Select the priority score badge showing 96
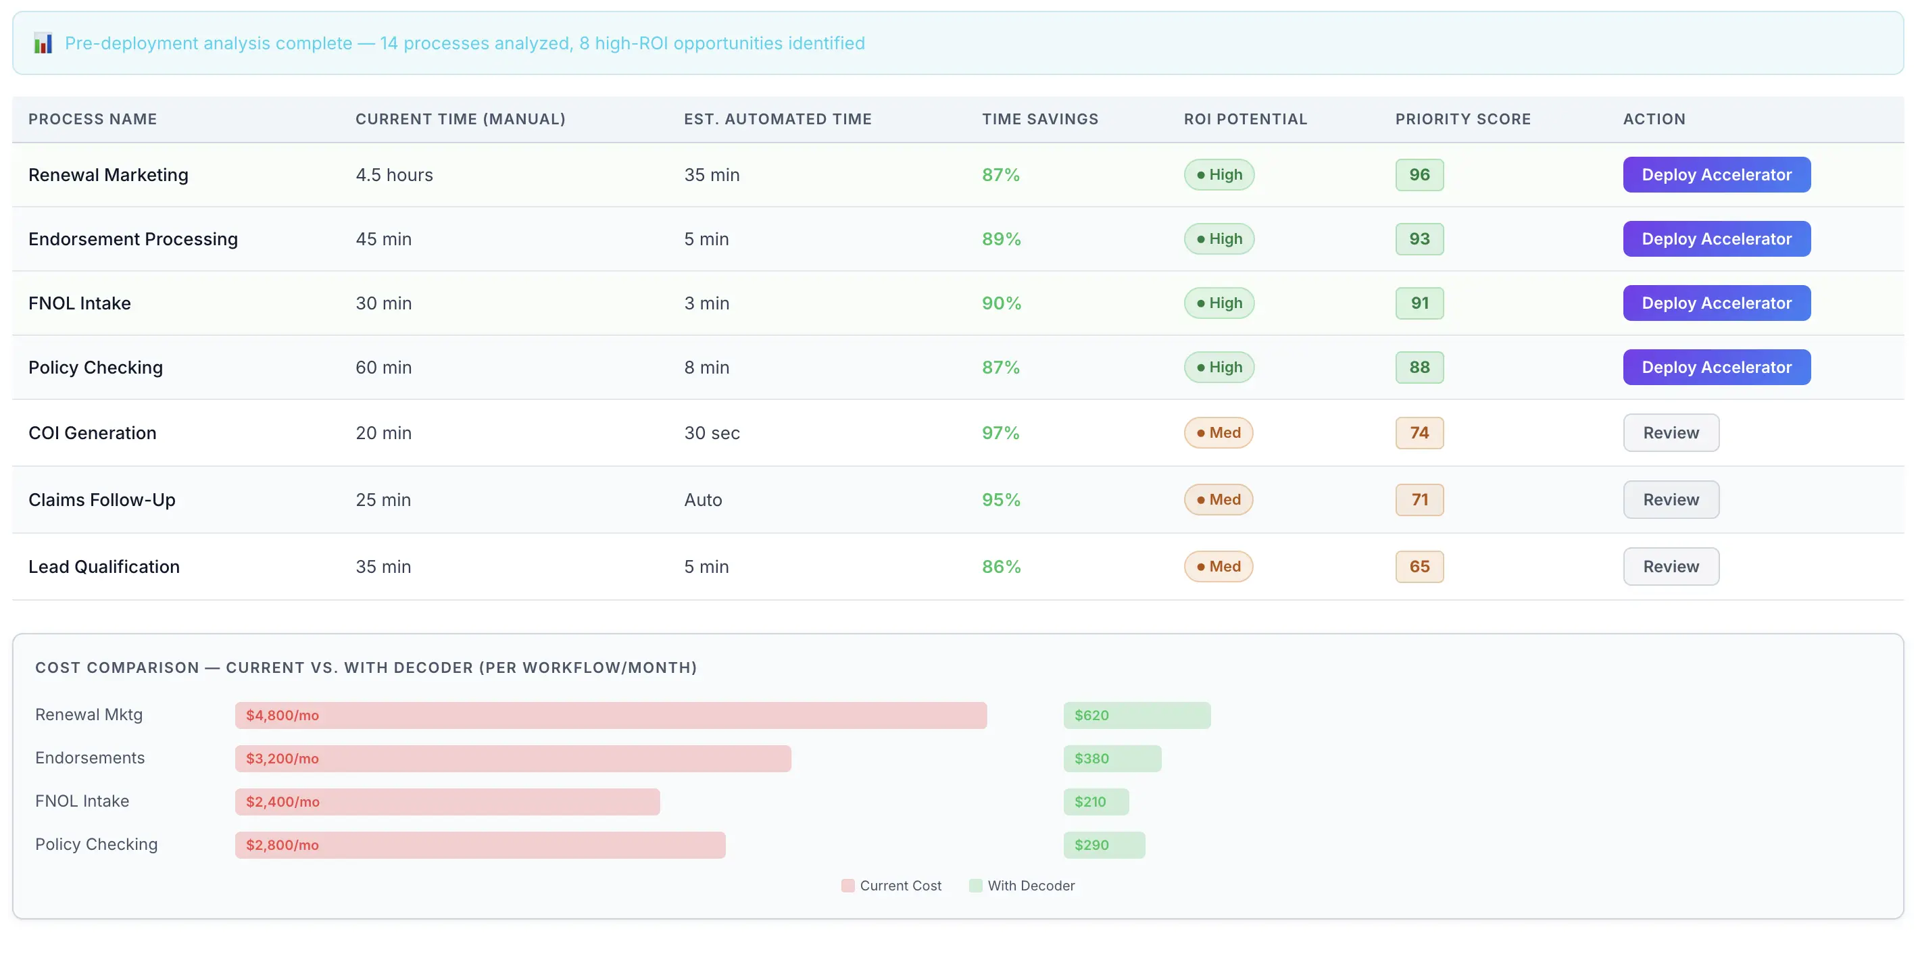1918x958 pixels. point(1419,174)
